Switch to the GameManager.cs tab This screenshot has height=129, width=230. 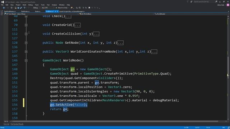(x=72, y=11)
